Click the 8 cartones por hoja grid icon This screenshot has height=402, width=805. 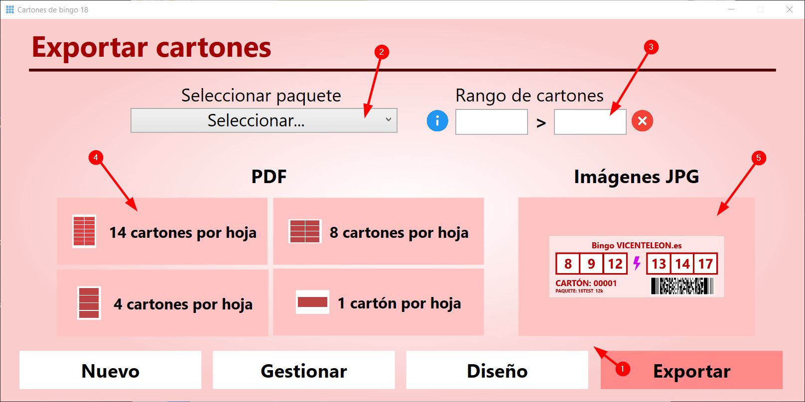[304, 231]
